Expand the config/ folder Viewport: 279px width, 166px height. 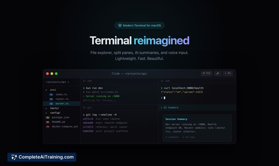coord(53,113)
